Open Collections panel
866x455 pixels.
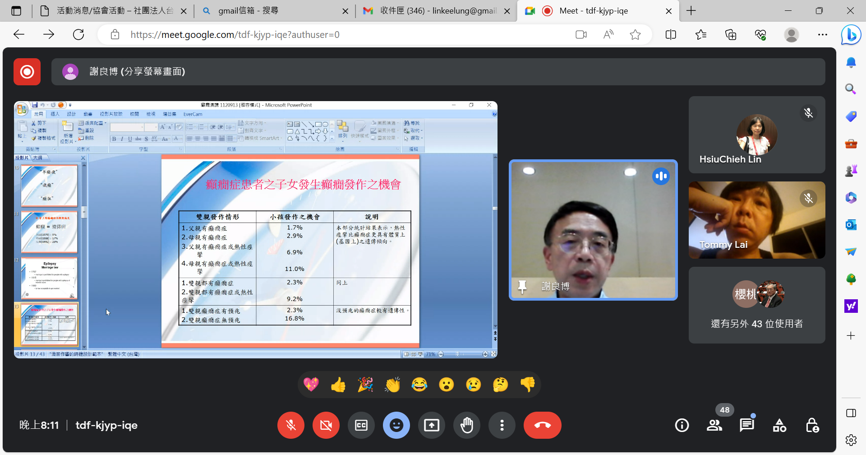(731, 35)
